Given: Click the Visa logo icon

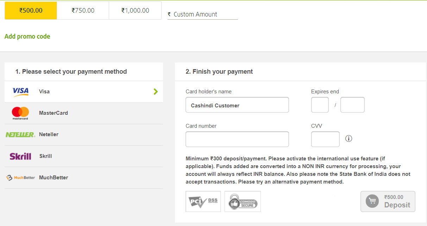Looking at the screenshot, I should tap(20, 92).
